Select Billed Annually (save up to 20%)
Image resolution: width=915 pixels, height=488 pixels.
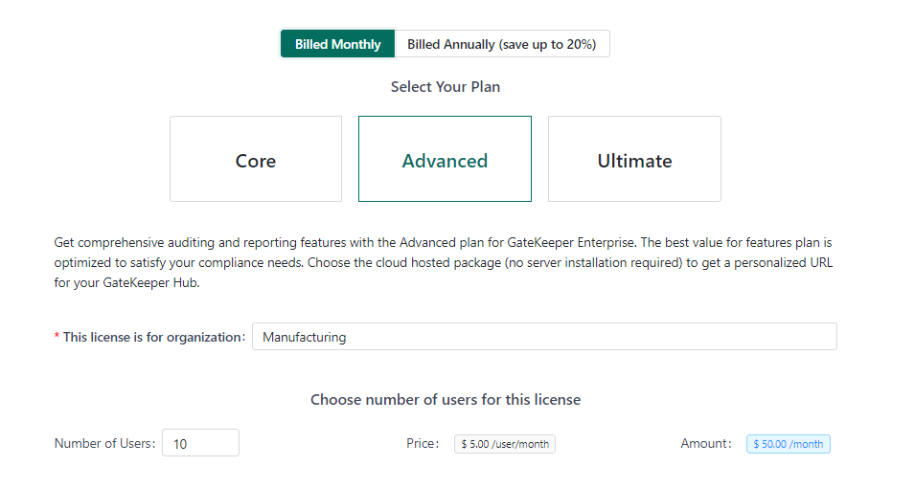point(502,44)
